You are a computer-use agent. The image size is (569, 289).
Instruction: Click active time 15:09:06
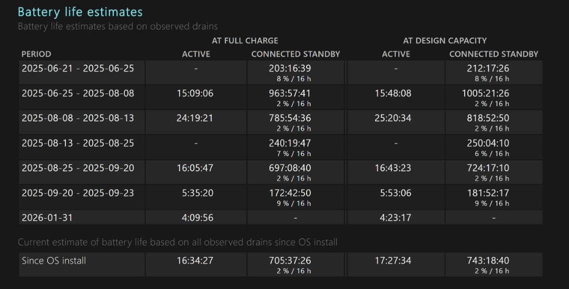click(195, 94)
